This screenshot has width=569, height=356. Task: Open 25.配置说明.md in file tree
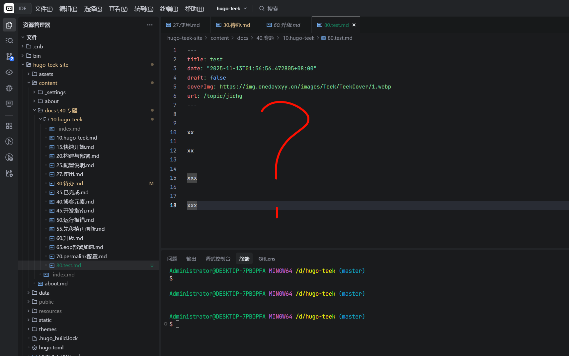[x=75, y=165]
